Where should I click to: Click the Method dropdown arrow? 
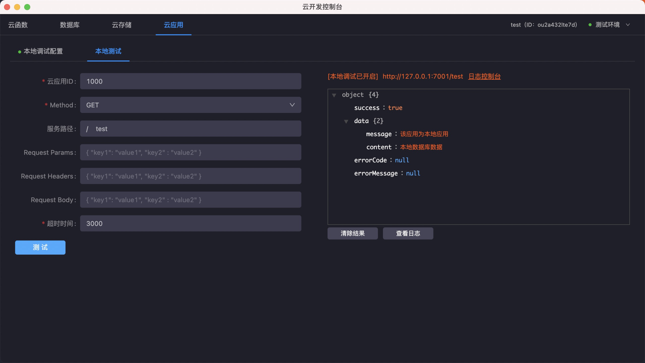(x=292, y=105)
